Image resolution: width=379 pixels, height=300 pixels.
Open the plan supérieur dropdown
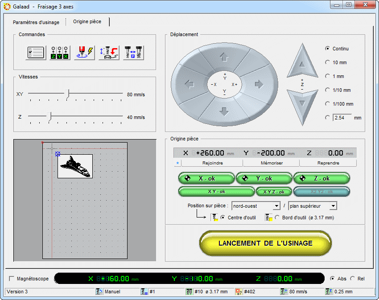click(332, 206)
